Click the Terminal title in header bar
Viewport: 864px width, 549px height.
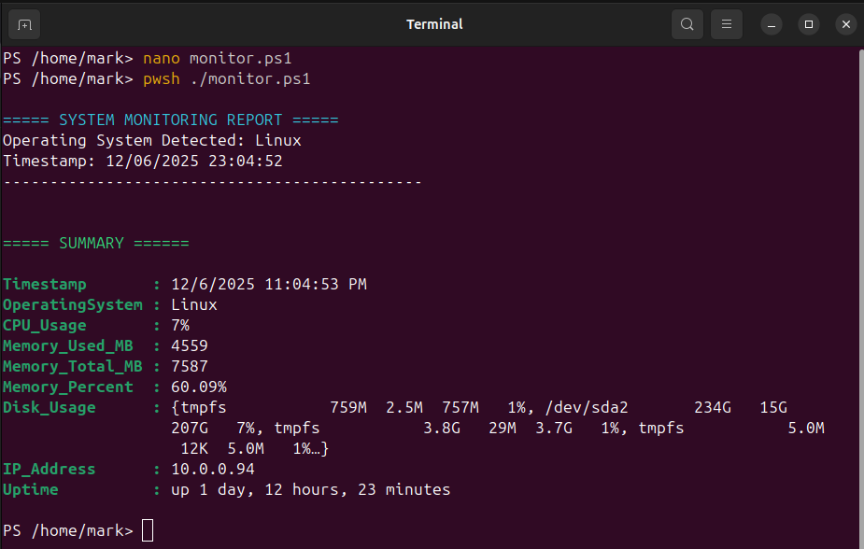[x=434, y=24]
